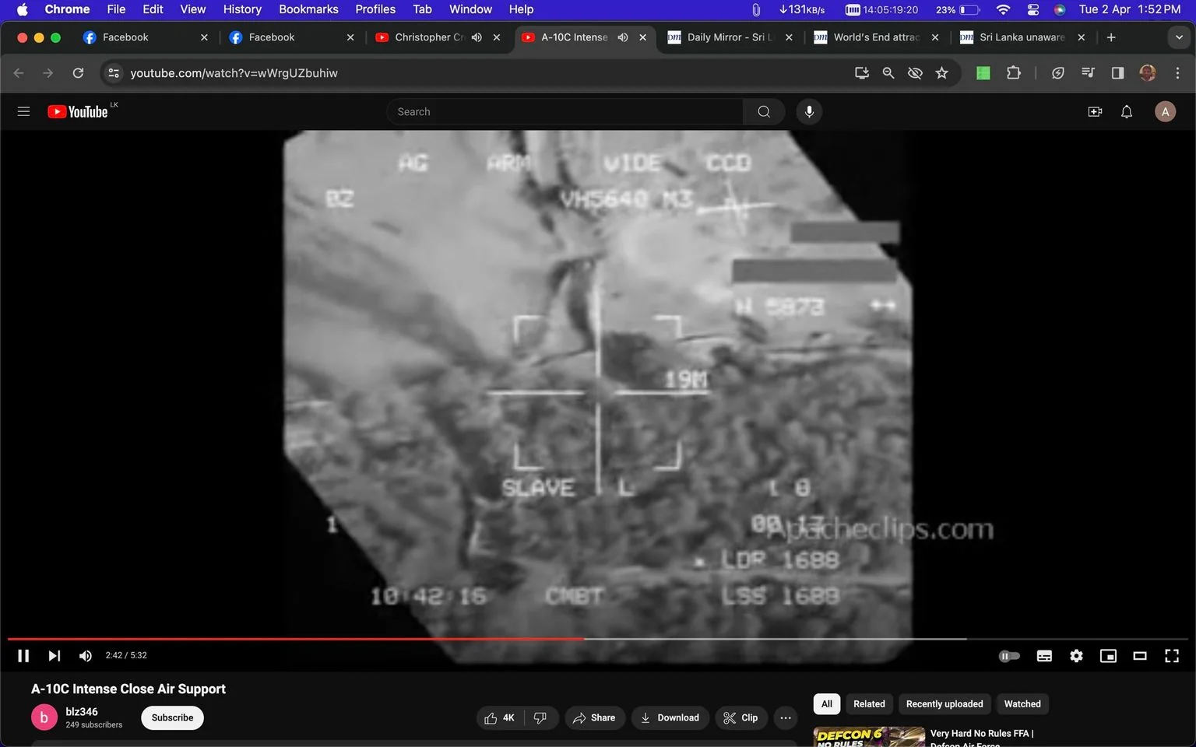Create a Clip of the video

pyautogui.click(x=740, y=717)
